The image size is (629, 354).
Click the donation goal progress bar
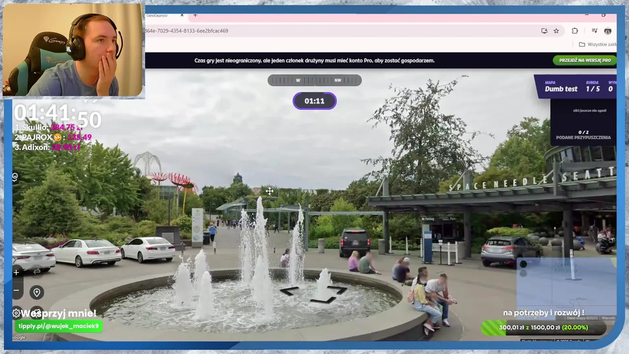point(543,327)
